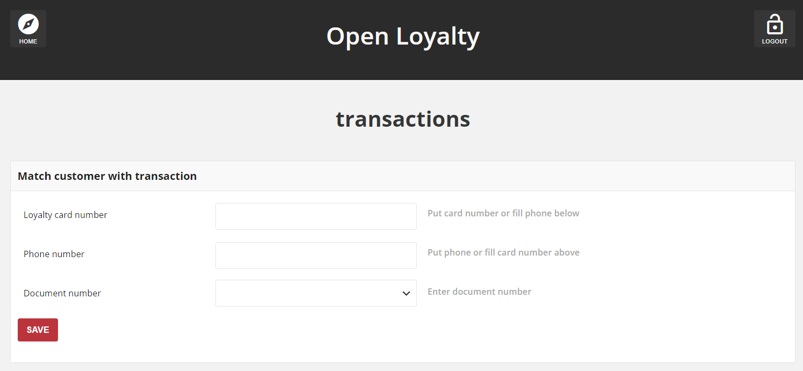Click the Phone number label
The height and width of the screenshot is (371, 803).
[x=54, y=254]
